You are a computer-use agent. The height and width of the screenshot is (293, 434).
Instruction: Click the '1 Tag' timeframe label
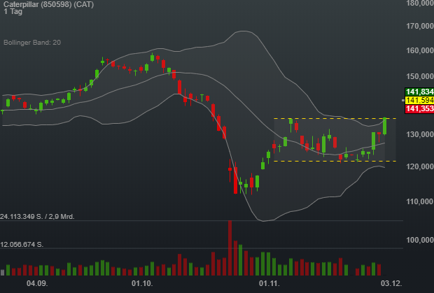[13, 12]
